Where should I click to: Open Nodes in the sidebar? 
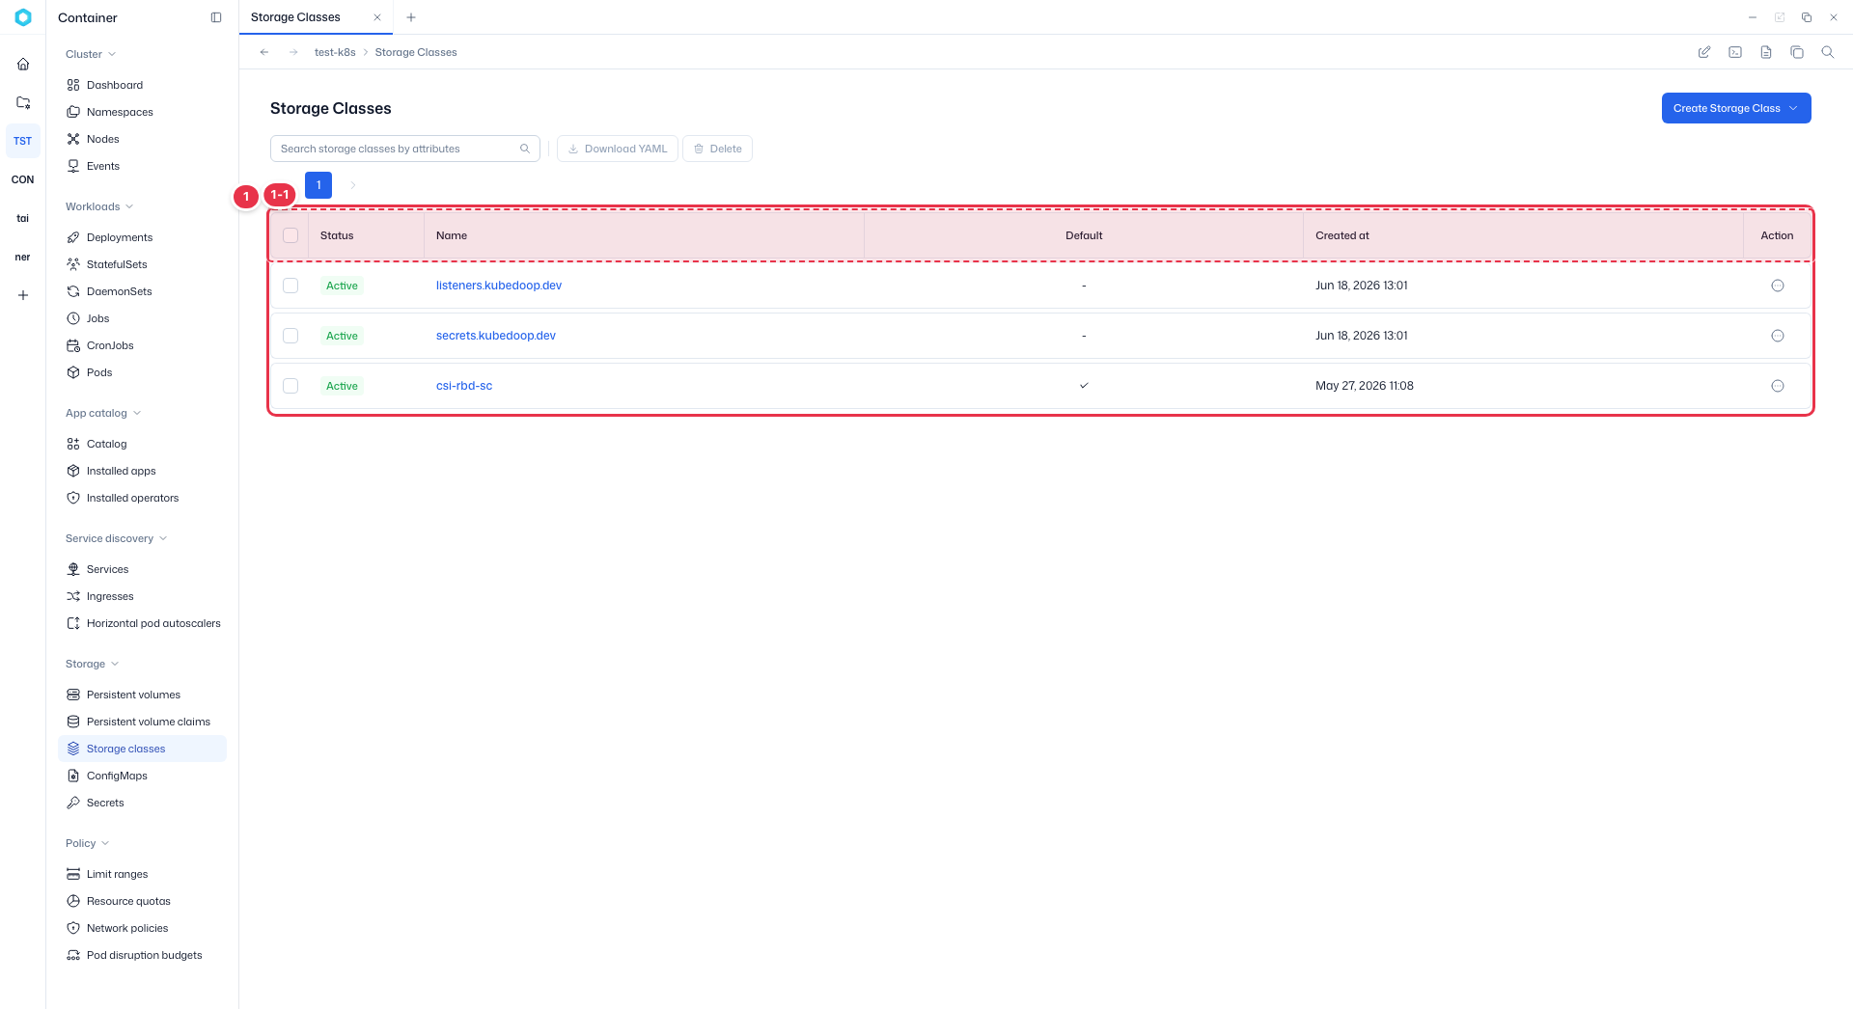click(x=102, y=139)
